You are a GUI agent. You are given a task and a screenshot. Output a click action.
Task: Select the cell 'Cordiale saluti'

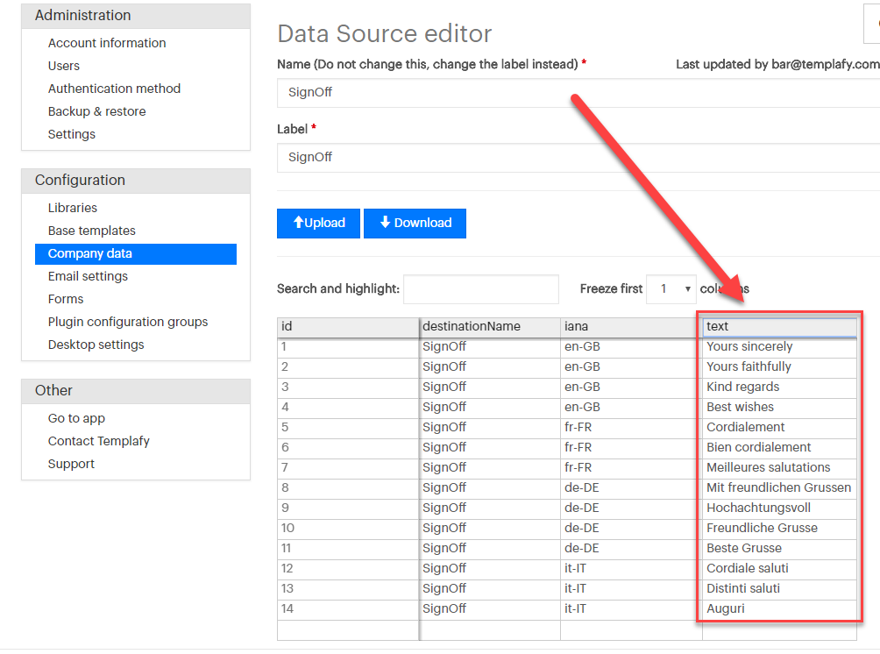point(779,569)
